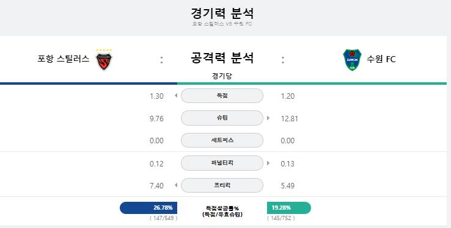Click the green 19.28% success rate bar
This screenshot has width=451, height=228.
coord(289,208)
